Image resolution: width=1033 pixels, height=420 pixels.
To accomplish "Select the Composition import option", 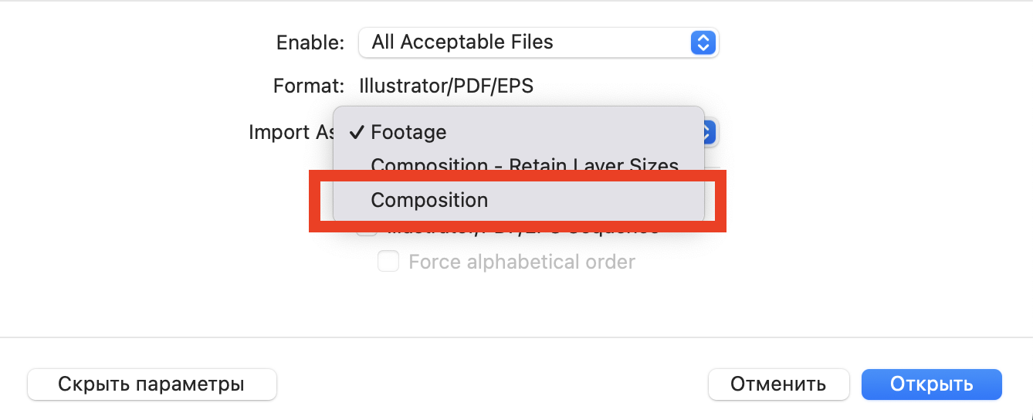I will [429, 200].
